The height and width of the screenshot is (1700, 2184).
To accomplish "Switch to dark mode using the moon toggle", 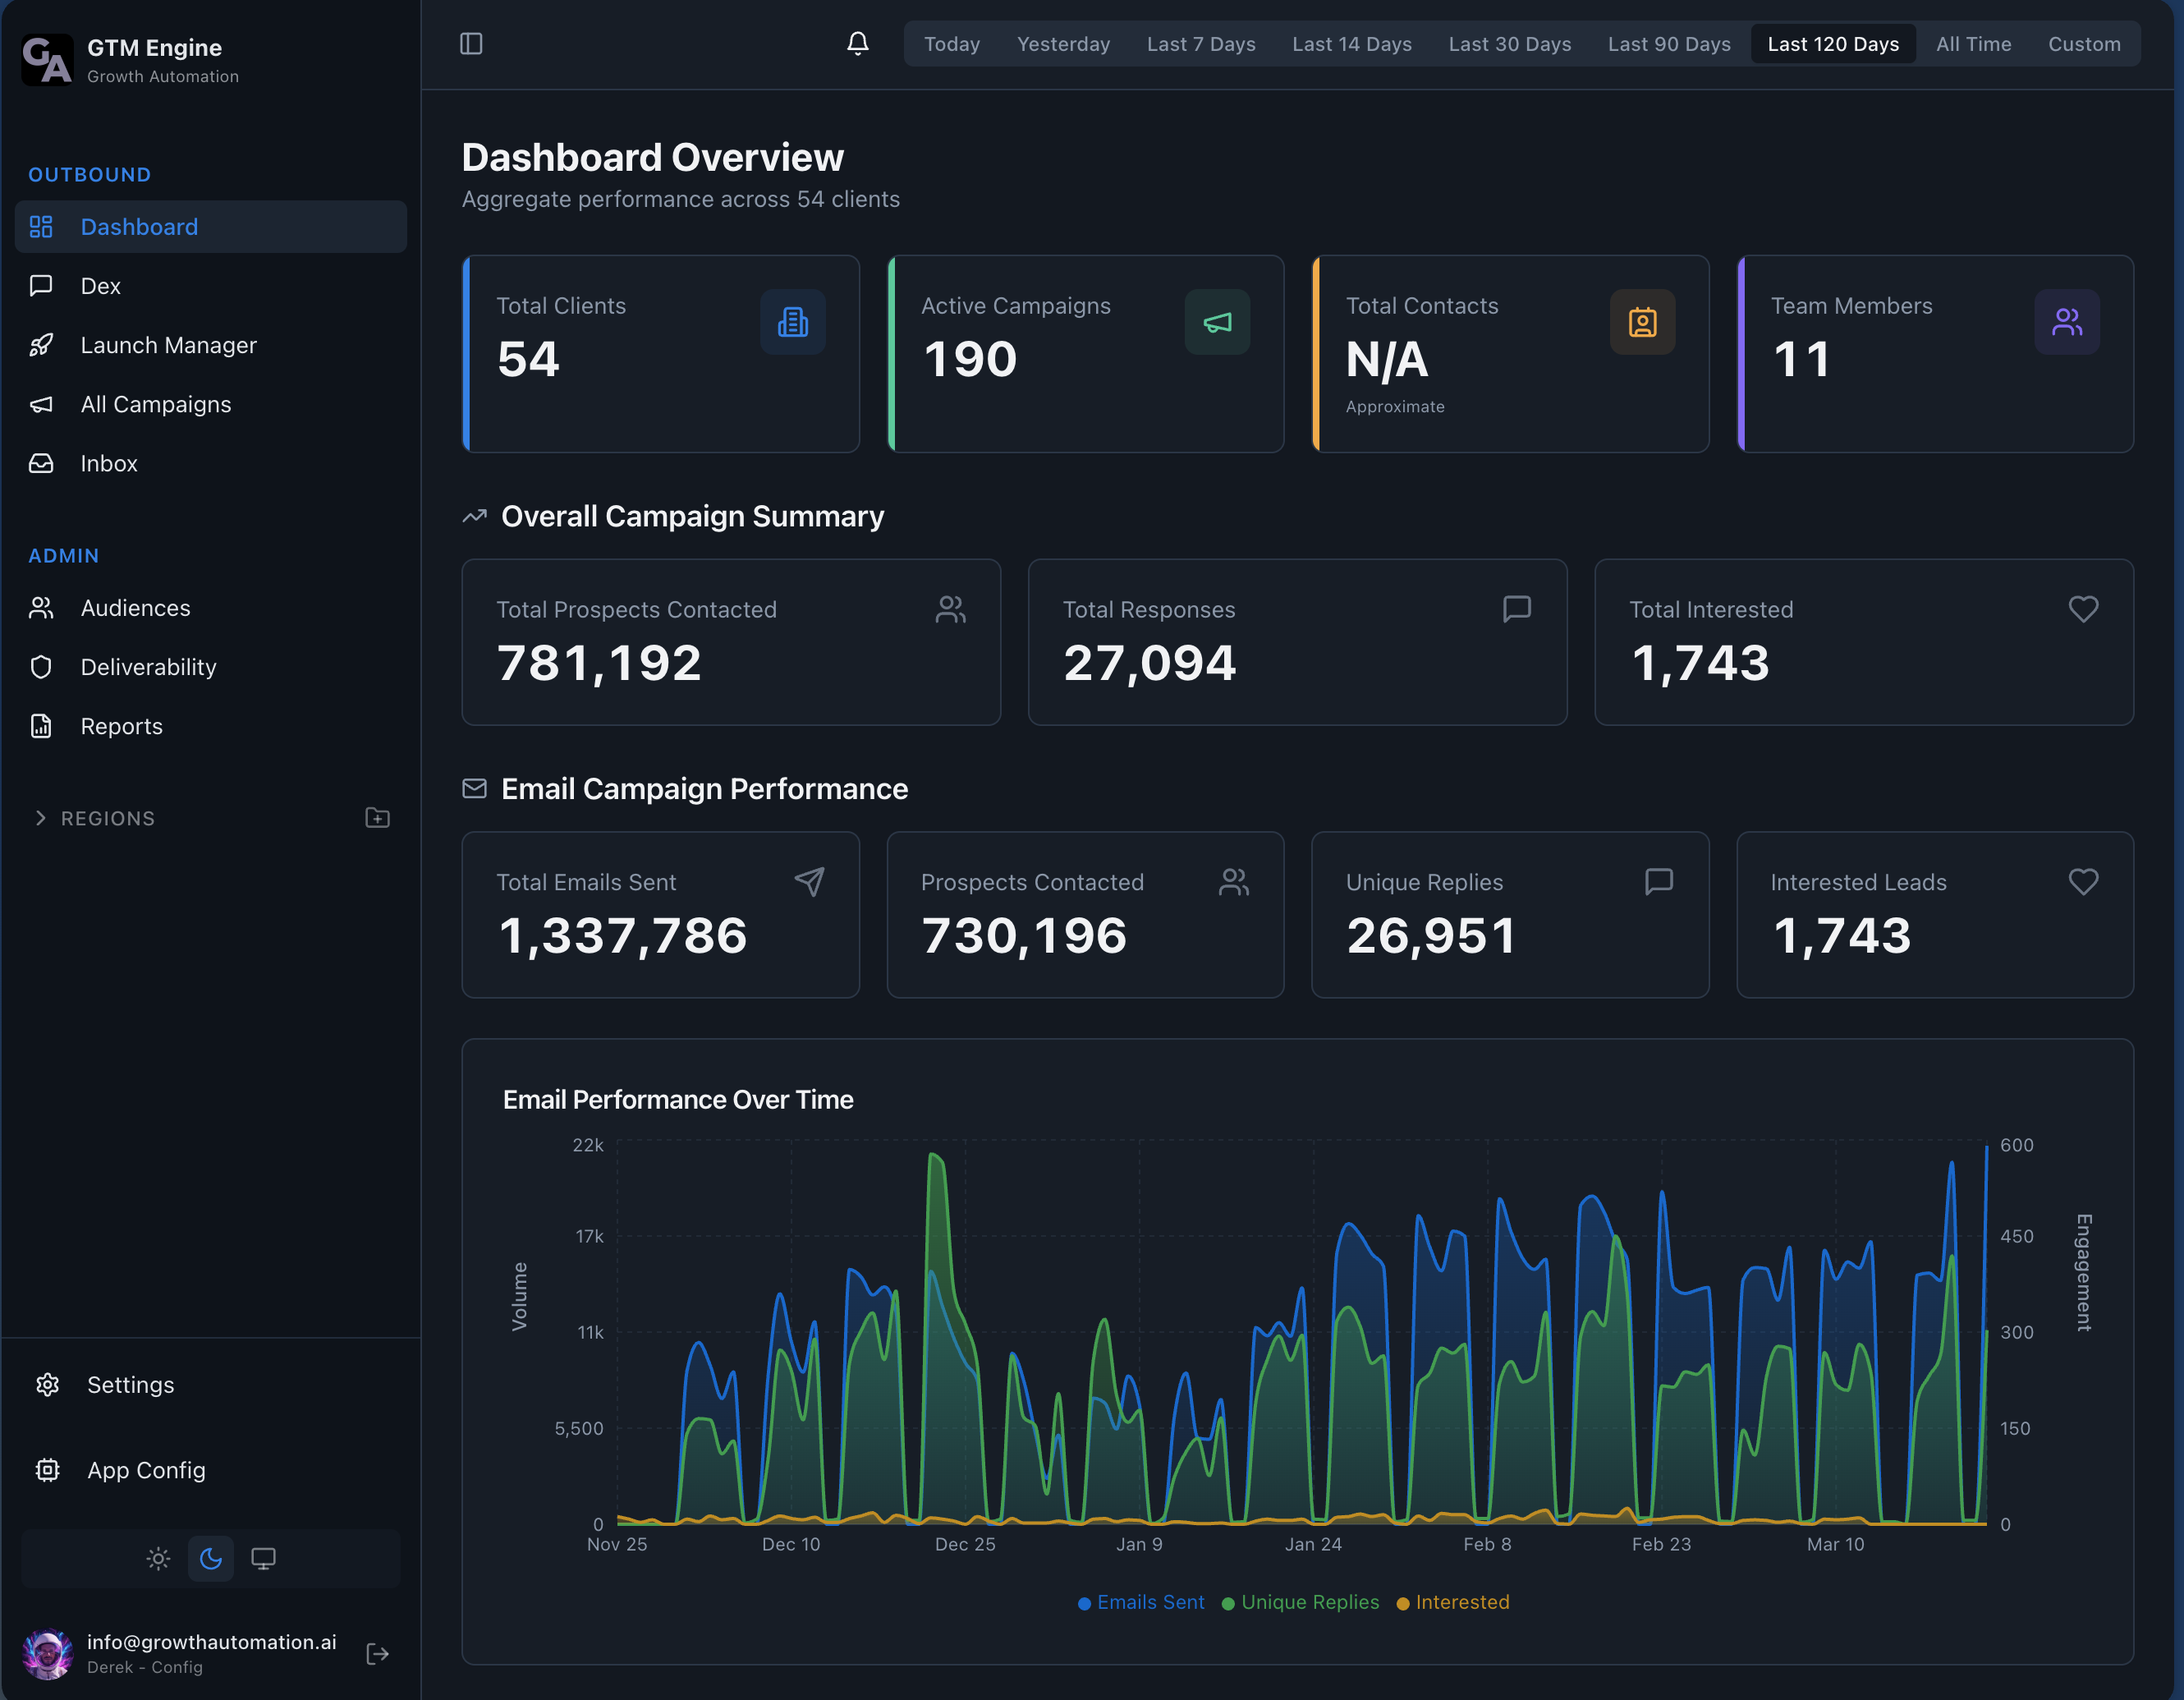I will coord(211,1558).
